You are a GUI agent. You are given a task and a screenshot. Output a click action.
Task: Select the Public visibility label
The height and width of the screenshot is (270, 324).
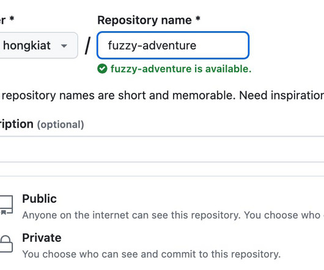point(39,199)
